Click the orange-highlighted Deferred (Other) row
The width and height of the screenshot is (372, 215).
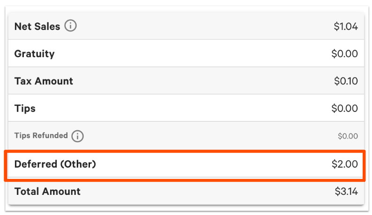coord(185,165)
